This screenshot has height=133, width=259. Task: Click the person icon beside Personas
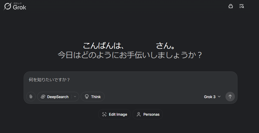139,114
